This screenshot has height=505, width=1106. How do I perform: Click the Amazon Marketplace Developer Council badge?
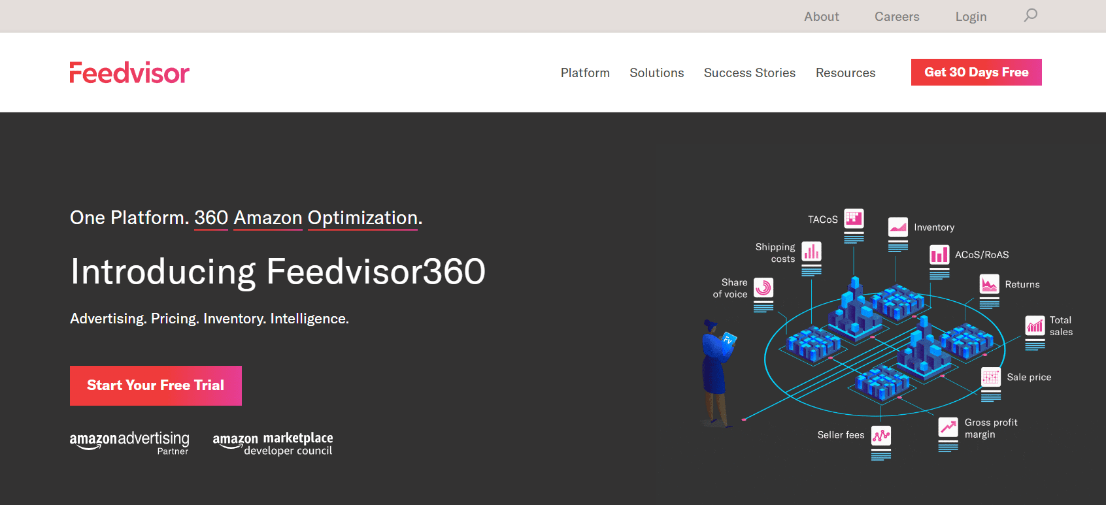(x=273, y=444)
